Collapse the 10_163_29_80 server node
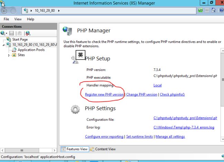224x162 pixels. pyautogui.click(x=3, y=45)
